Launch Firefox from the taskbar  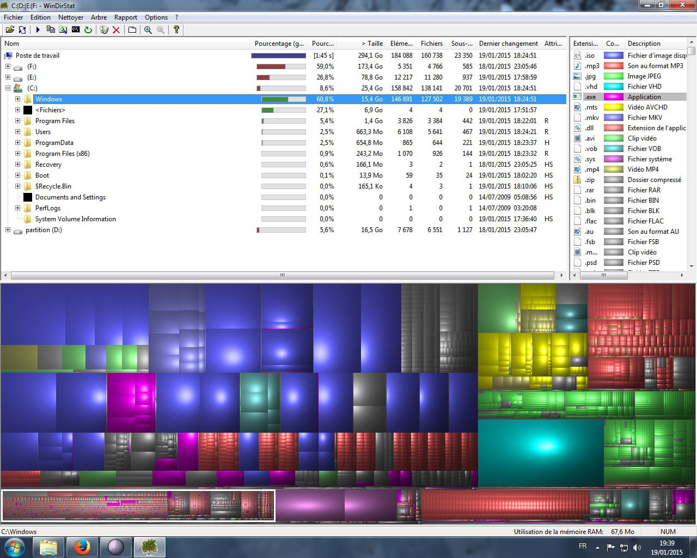tap(82, 547)
